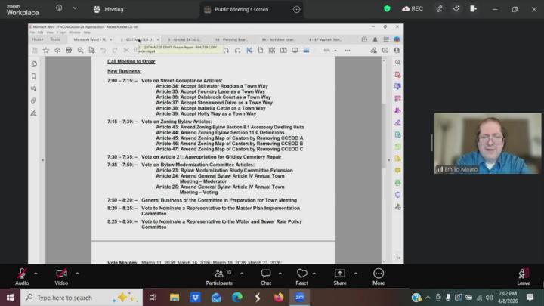This screenshot has height=306, width=544.
Task: Click the annotate pen icon
Action: click(x=439, y=9)
